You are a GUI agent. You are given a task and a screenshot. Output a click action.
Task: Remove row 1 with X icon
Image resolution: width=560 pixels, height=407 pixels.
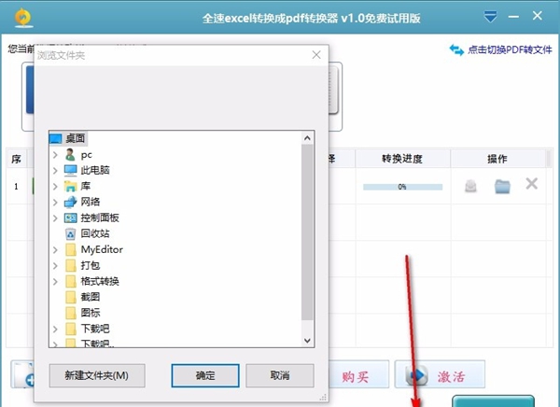coord(531,184)
